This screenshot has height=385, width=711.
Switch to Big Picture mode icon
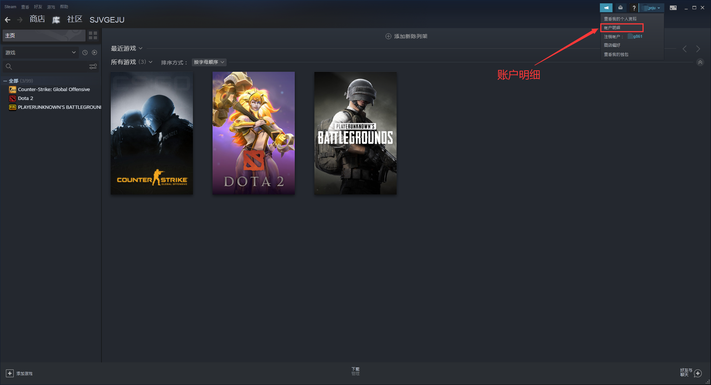tap(673, 7)
